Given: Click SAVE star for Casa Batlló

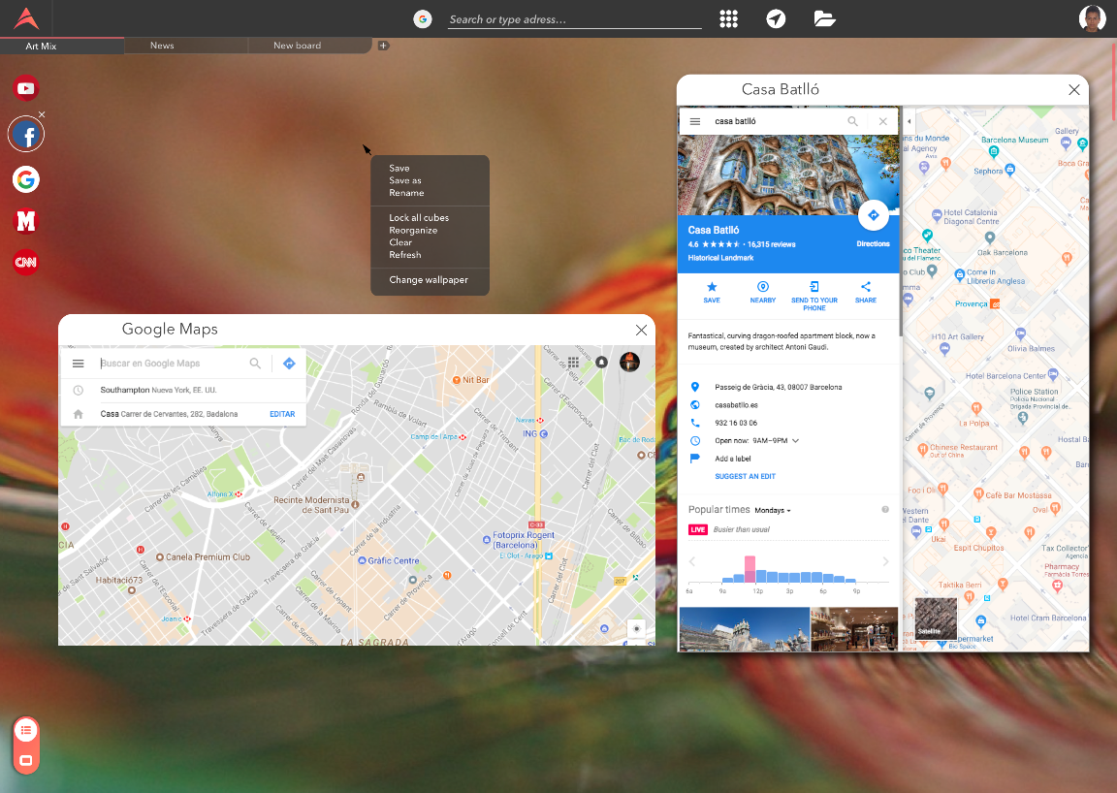Looking at the screenshot, I should [x=712, y=292].
